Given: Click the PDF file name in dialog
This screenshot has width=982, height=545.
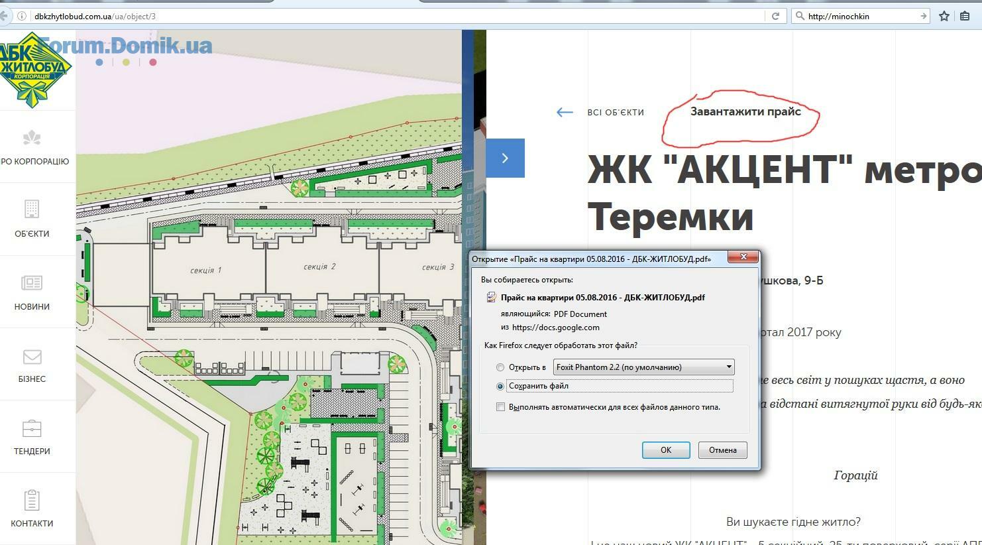Looking at the screenshot, I should point(602,297).
